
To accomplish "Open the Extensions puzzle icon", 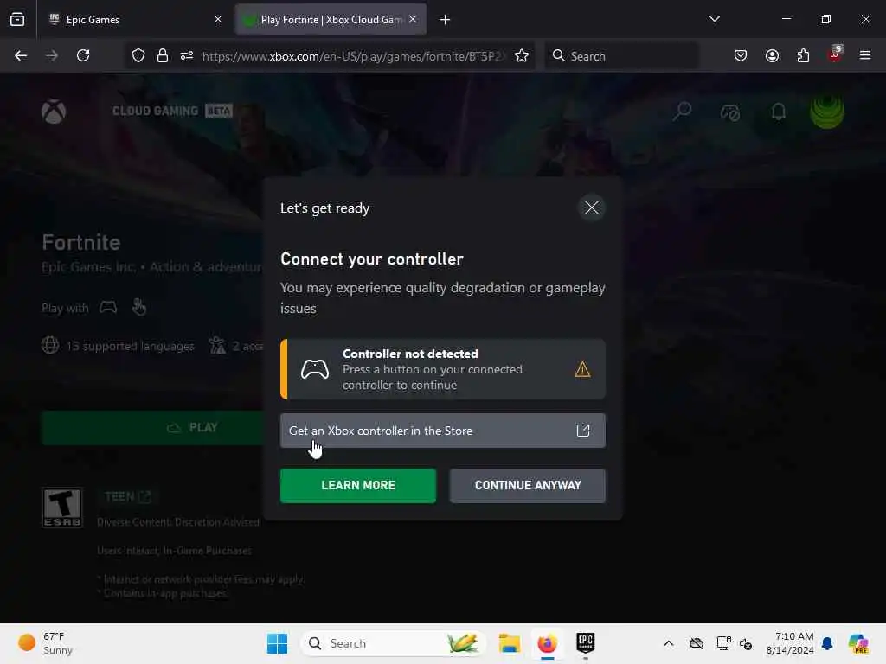I will pyautogui.click(x=803, y=56).
